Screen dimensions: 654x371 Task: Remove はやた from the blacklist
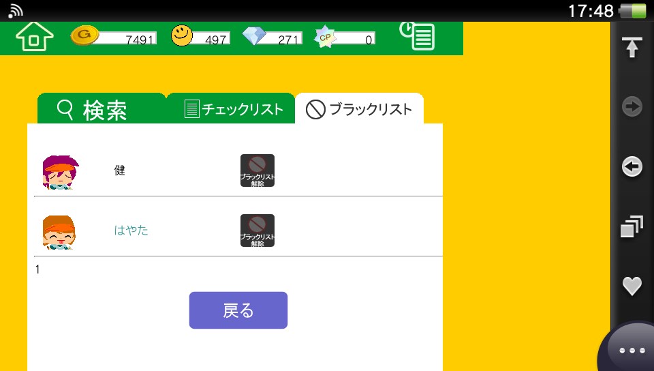pos(258,231)
